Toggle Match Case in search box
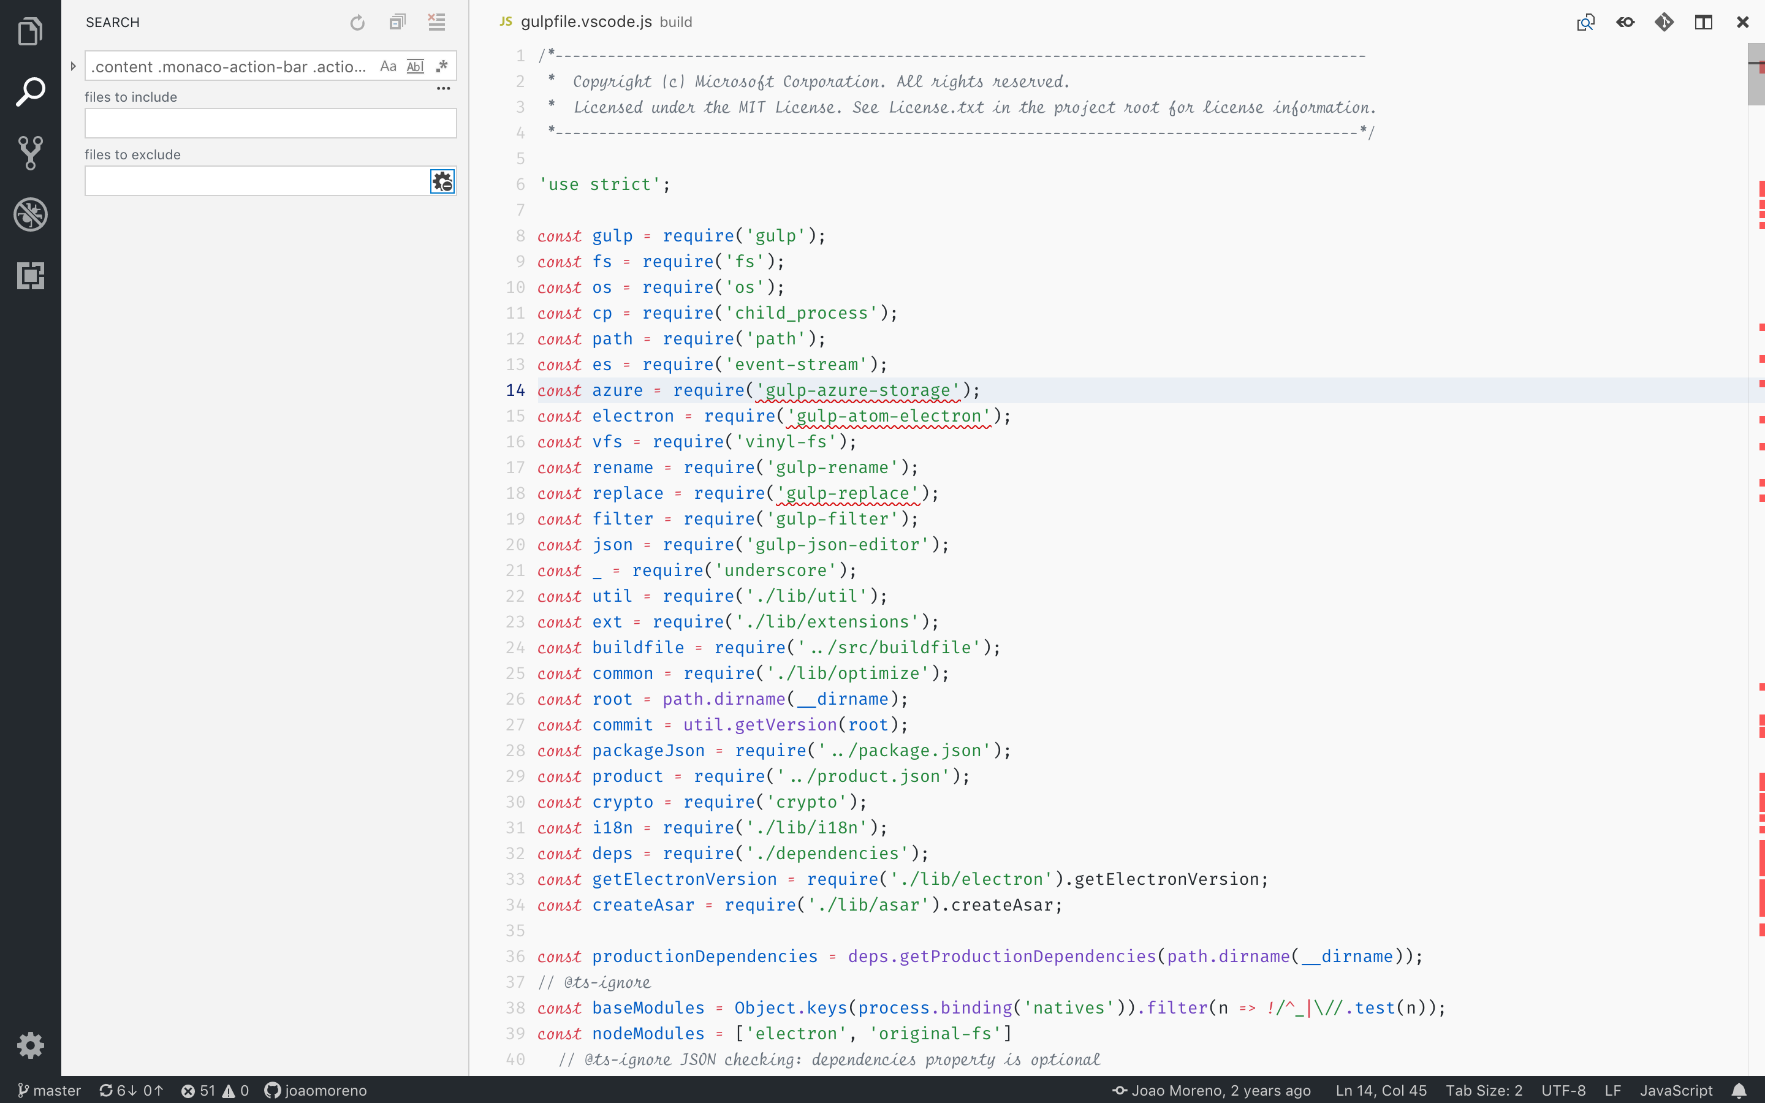1765x1103 pixels. (x=388, y=66)
